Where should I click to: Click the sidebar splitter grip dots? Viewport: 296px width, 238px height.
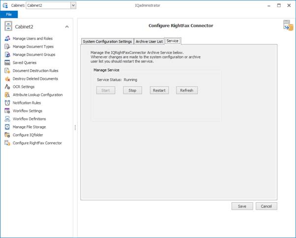click(x=75, y=128)
